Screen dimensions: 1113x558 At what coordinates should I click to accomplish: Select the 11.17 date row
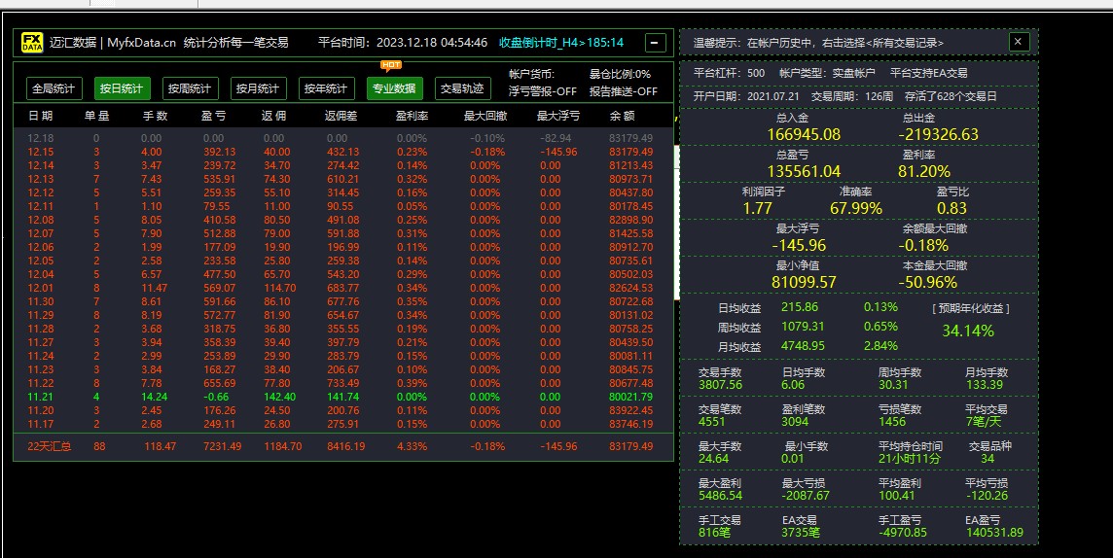coord(342,424)
